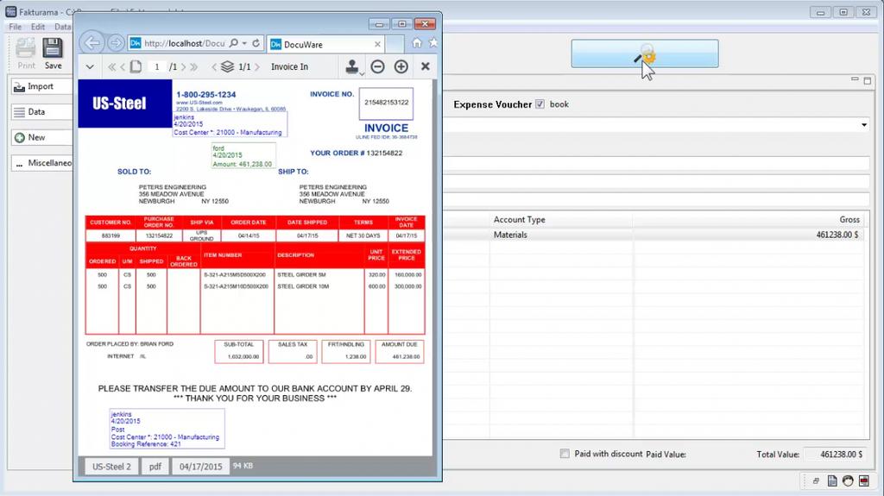Open browser home page icon
Screen dimensions: 884x496
[417, 43]
